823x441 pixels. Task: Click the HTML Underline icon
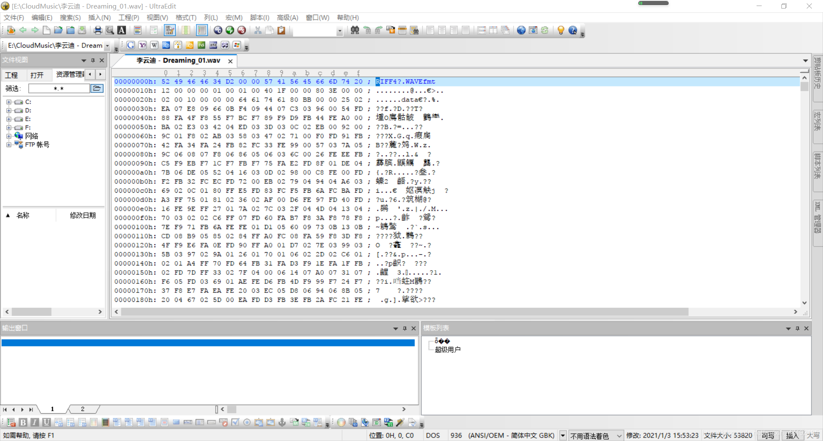(x=47, y=422)
